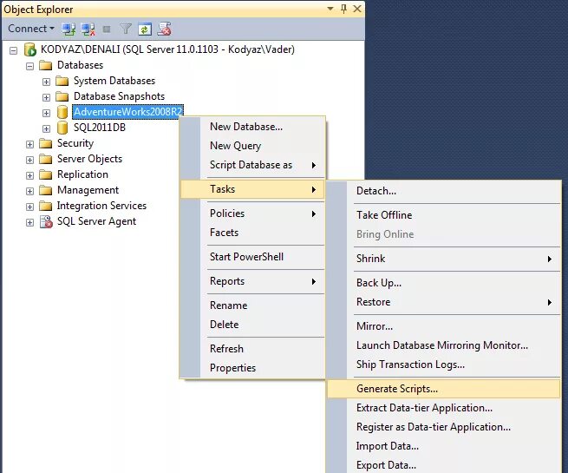The width and height of the screenshot is (568, 473).
Task: Expand the Database Snapshots node
Action: point(46,97)
